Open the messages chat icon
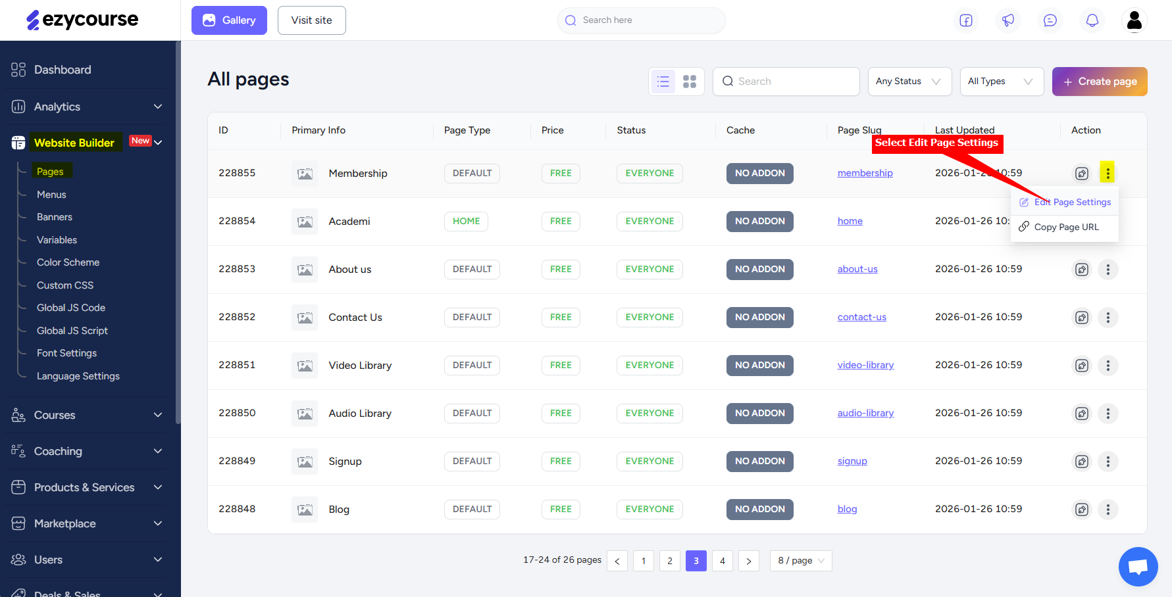This screenshot has width=1172, height=597. pos(1050,20)
